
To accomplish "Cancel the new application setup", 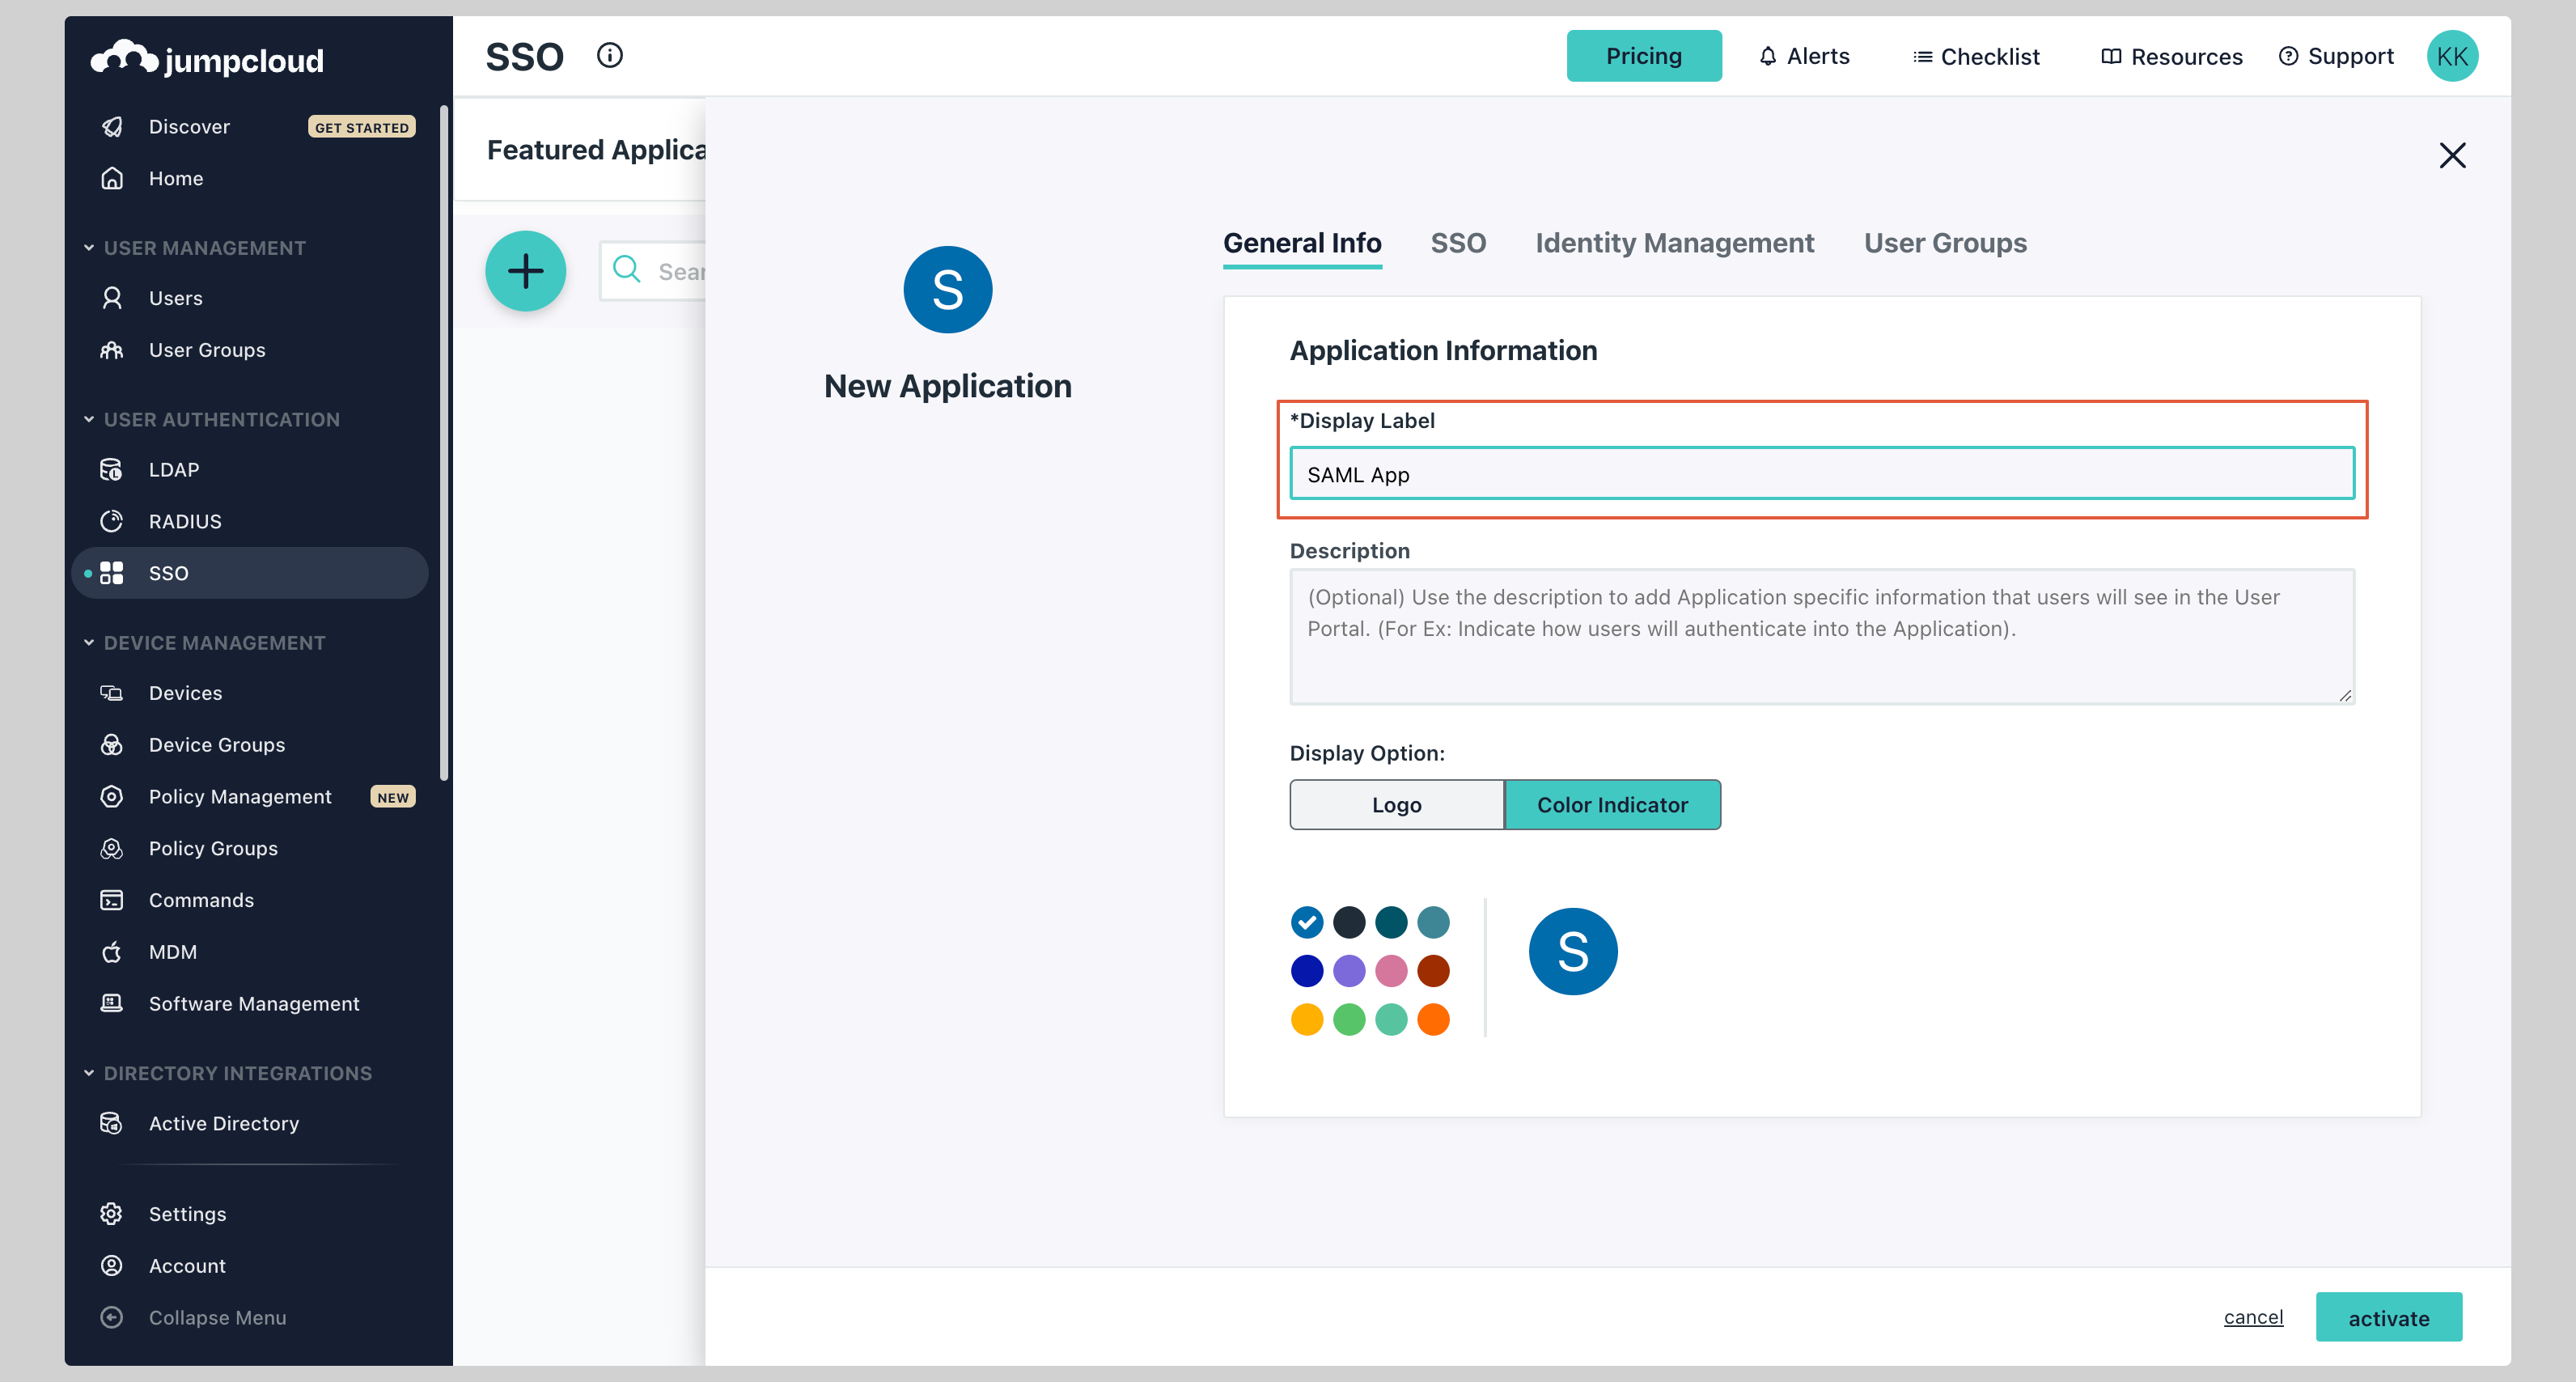I will [2253, 1317].
